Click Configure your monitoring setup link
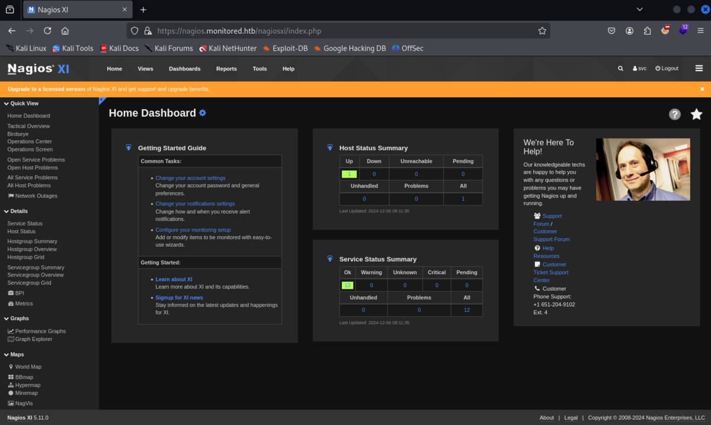Screen dimensions: 711x425 coord(193,230)
